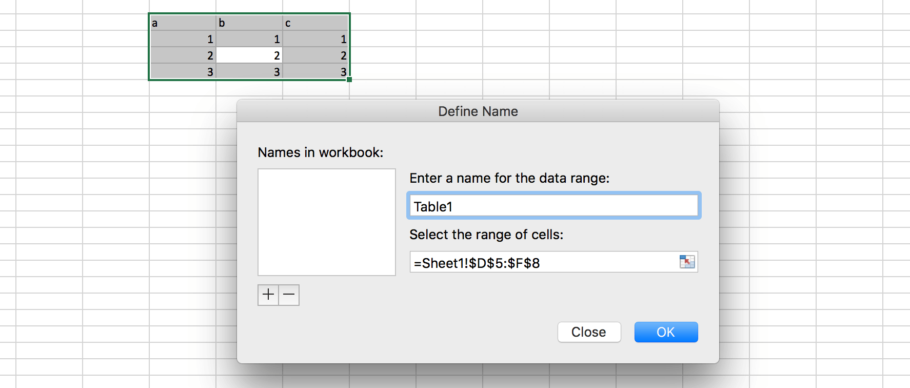
Task: Select the header cell labeled a
Action: tap(183, 23)
